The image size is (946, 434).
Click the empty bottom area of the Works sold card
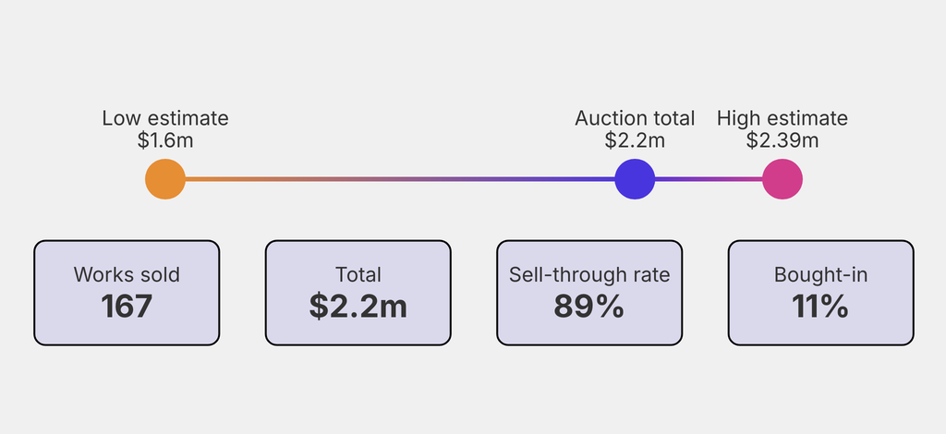click(127, 332)
